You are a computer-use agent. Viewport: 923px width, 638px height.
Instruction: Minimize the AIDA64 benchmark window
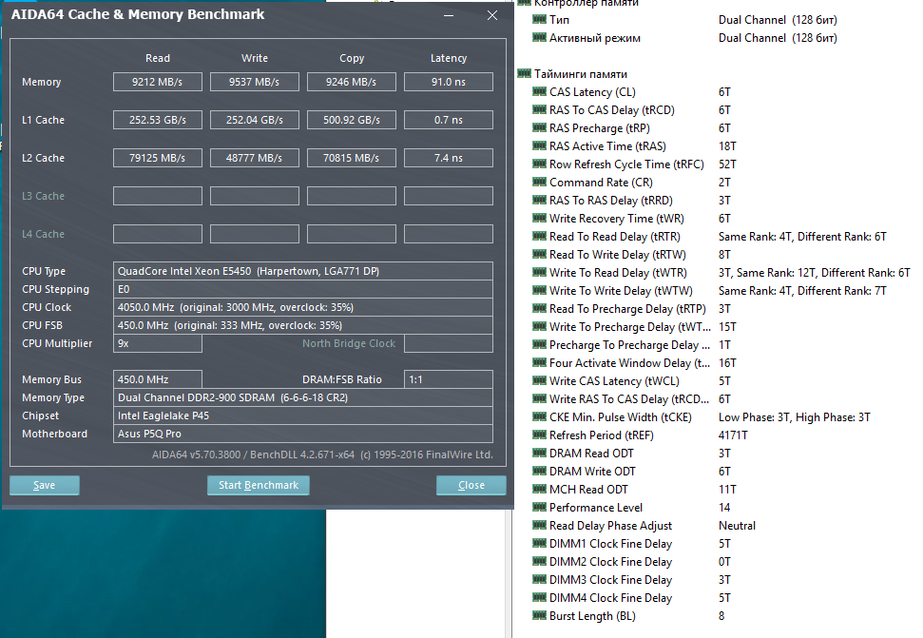pos(449,15)
